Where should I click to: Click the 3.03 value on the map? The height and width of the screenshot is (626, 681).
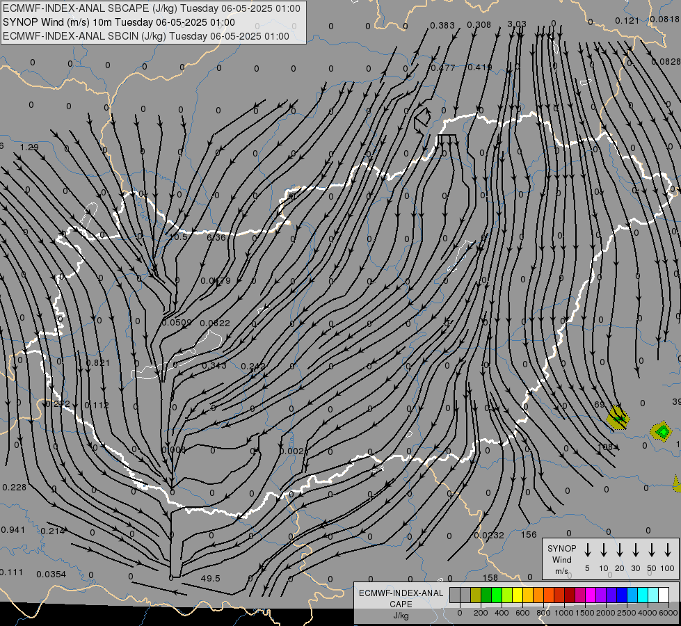[x=517, y=24]
